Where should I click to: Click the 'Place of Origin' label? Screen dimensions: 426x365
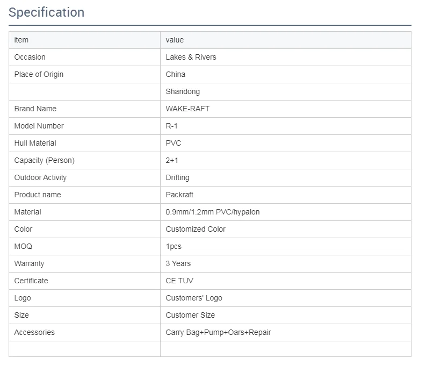point(39,74)
